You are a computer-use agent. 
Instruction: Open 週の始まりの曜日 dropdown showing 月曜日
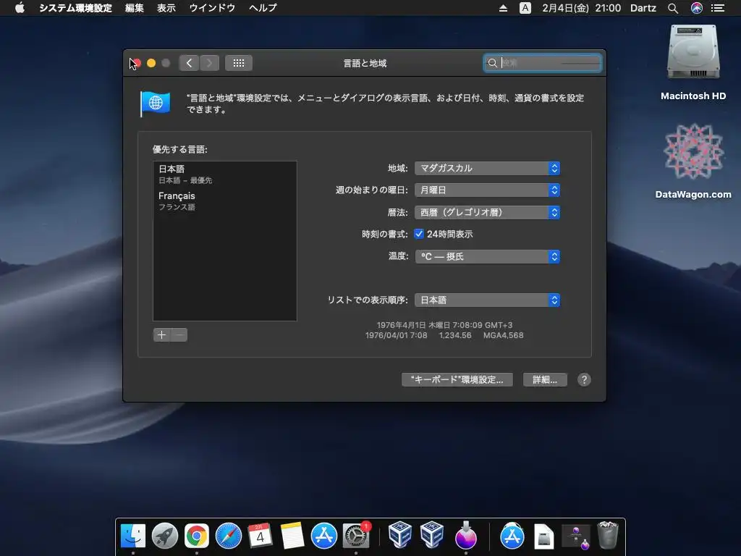pyautogui.click(x=487, y=190)
